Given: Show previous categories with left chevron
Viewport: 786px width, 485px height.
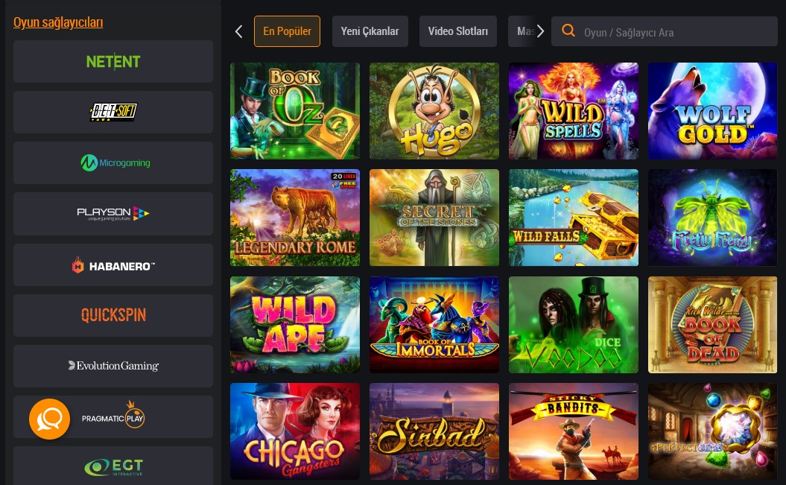Looking at the screenshot, I should click(238, 31).
